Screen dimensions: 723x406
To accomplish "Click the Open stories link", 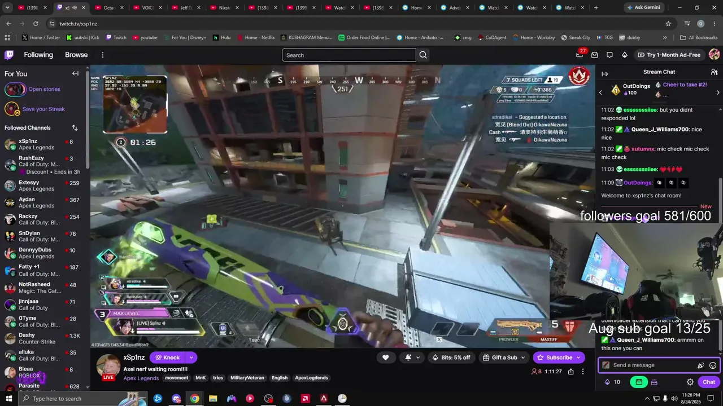I will [x=44, y=89].
